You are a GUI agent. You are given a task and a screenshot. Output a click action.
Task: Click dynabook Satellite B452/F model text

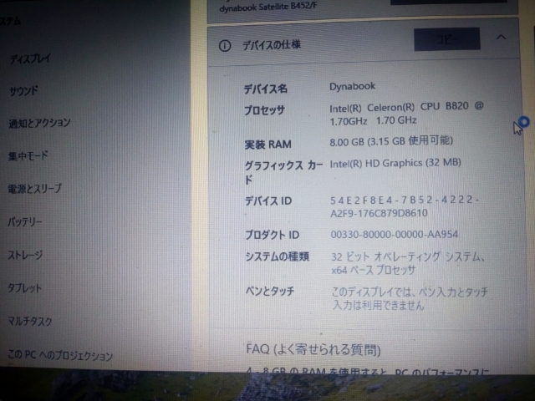click(x=268, y=8)
